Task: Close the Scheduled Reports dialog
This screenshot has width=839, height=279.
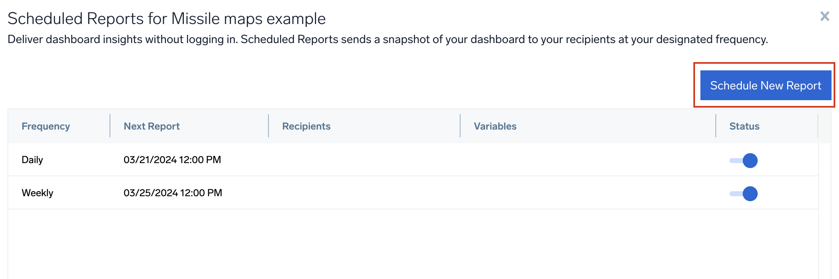Action: (x=825, y=17)
